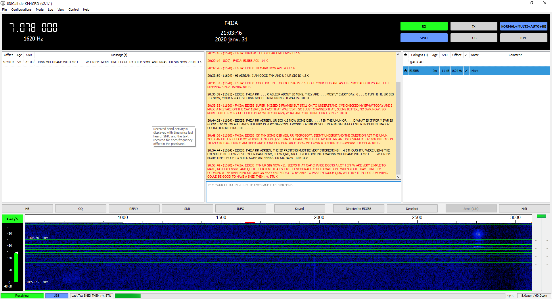Click the conversation scroll-down arrow
The width and height of the screenshot is (552, 299).
click(398, 177)
